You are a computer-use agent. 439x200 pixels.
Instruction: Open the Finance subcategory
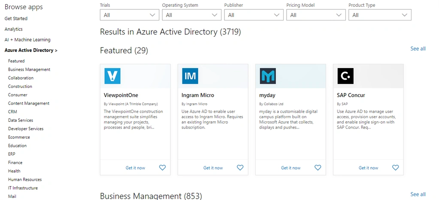click(15, 163)
